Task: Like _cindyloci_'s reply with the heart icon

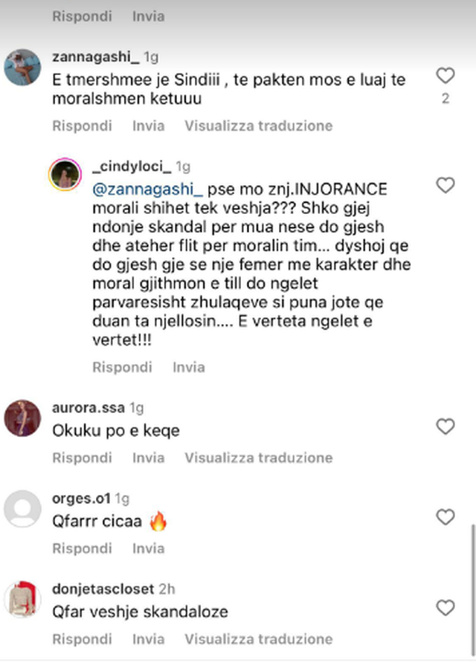Action: coord(445,186)
